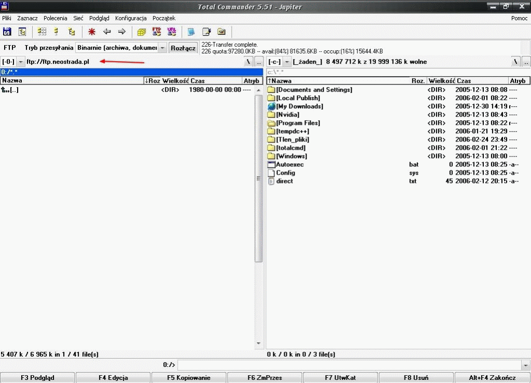Select the totalcmd folder icon

[271, 148]
